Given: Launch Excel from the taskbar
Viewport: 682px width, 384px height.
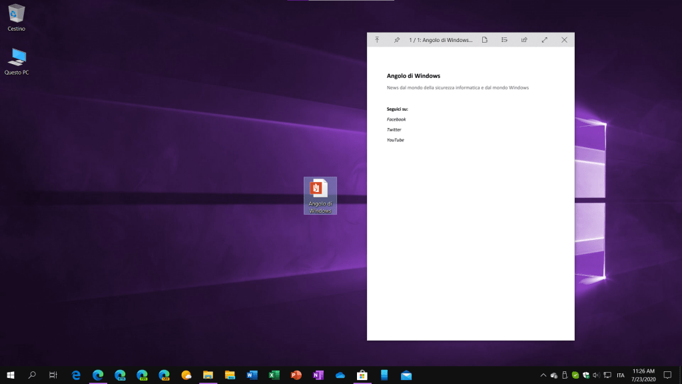Looking at the screenshot, I should click(274, 375).
